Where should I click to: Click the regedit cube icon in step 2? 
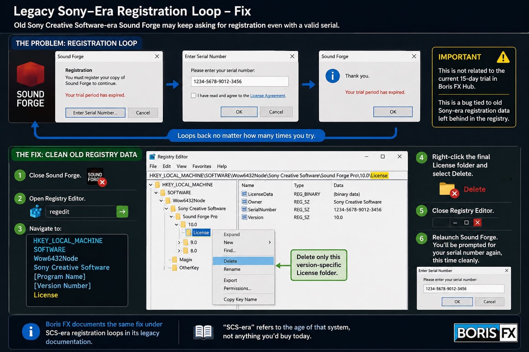pos(36,211)
